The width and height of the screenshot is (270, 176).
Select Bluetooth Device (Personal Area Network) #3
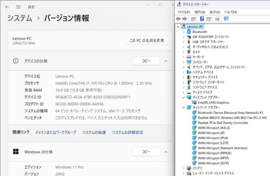[230, 113]
